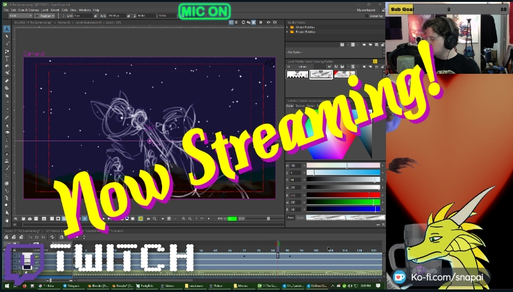Viewport: 513px width, 292px height.
Task: Click the viewer snapshot camera icon
Action: tap(29, 219)
